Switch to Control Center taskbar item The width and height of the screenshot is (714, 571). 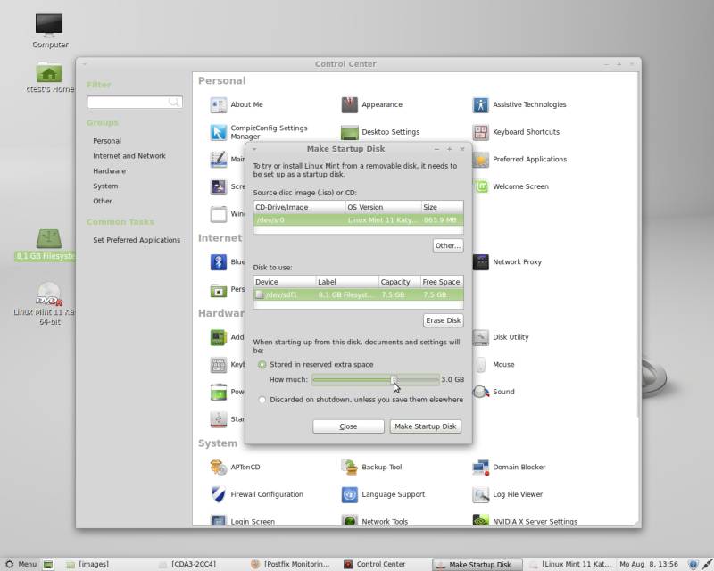tap(374, 564)
